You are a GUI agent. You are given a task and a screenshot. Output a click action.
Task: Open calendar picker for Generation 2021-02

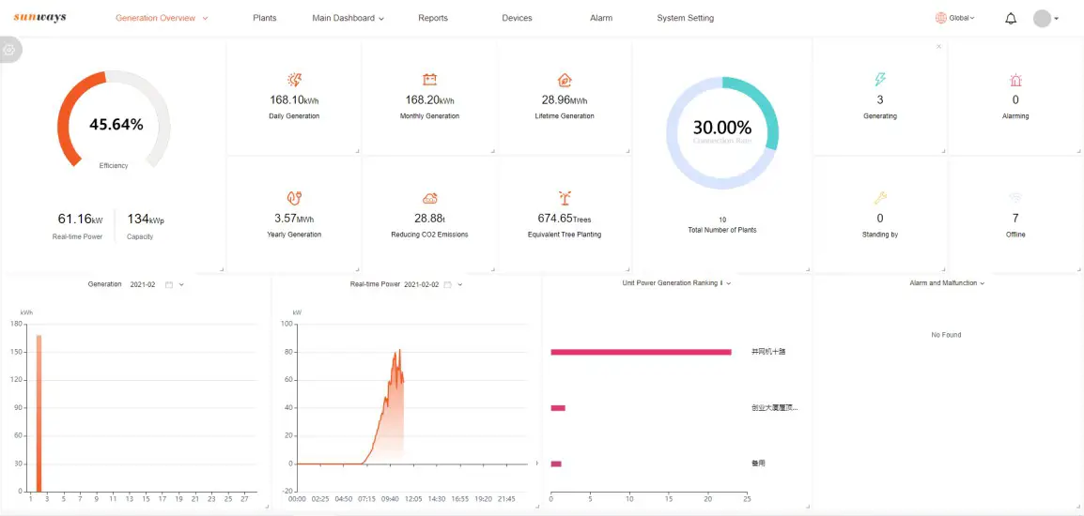tap(169, 284)
